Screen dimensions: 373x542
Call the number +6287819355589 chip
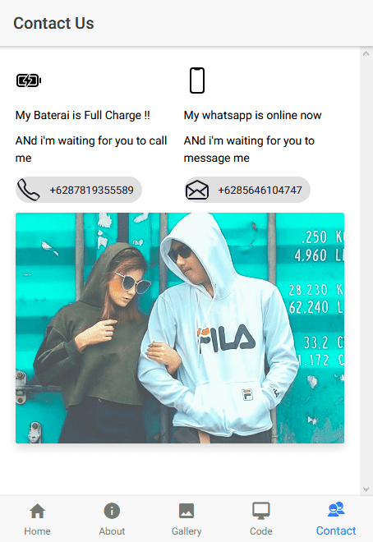coord(79,190)
